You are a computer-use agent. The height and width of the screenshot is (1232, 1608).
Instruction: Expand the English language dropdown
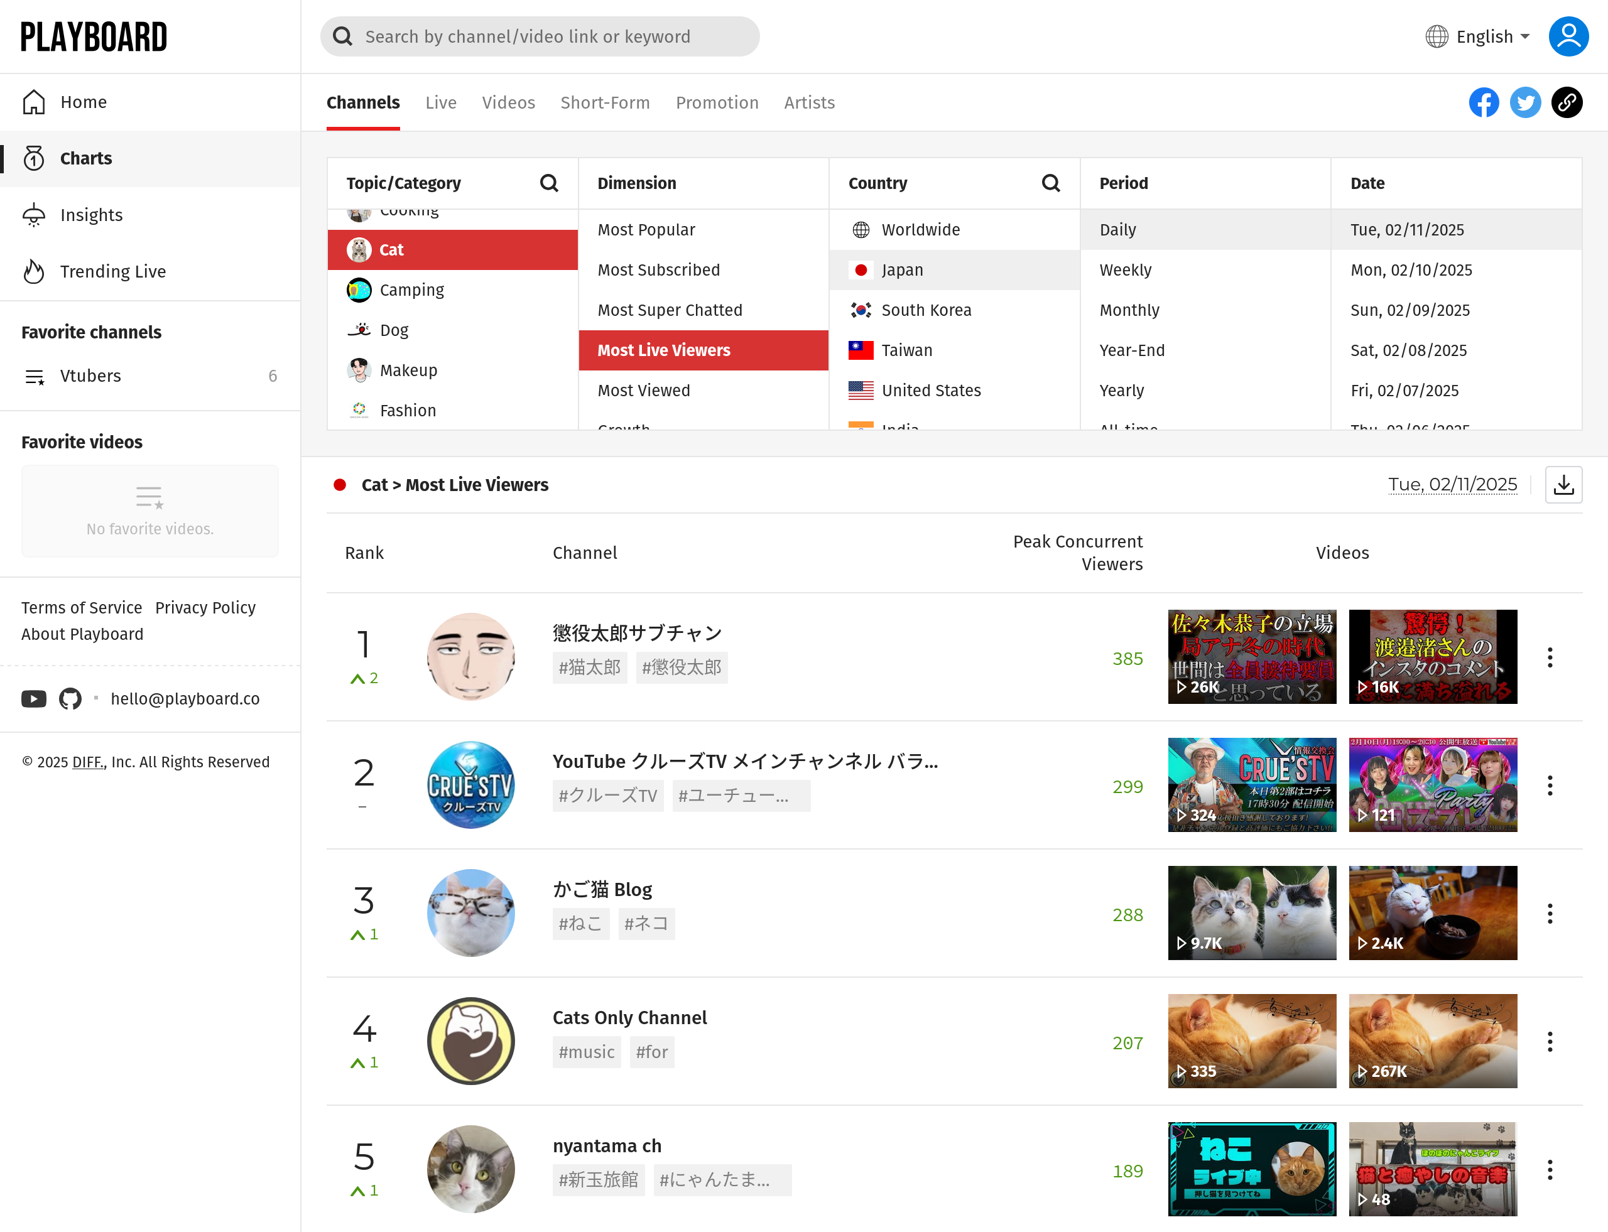pyautogui.click(x=1479, y=36)
